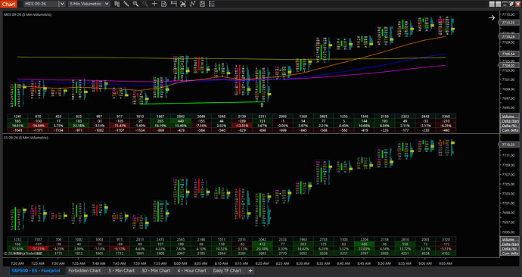Click MES delta percent cell 22.18%
Screen dimensions: 522x277
[x=79, y=126]
